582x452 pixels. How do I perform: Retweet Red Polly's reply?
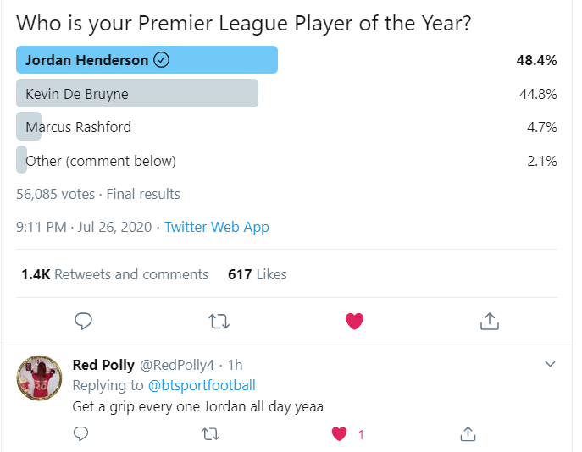point(210,434)
